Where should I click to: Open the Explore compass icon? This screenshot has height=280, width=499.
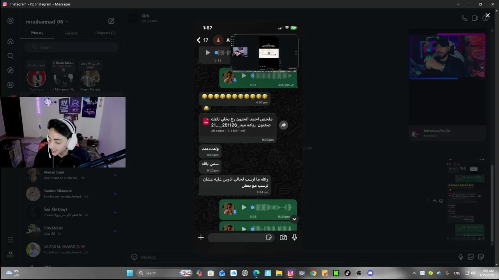point(11,70)
